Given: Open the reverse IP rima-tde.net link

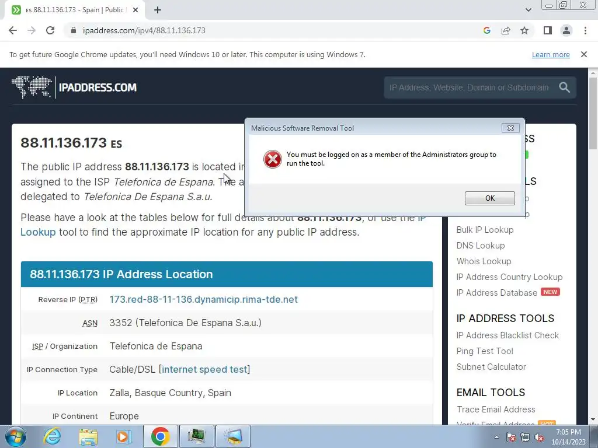Looking at the screenshot, I should coord(203,299).
